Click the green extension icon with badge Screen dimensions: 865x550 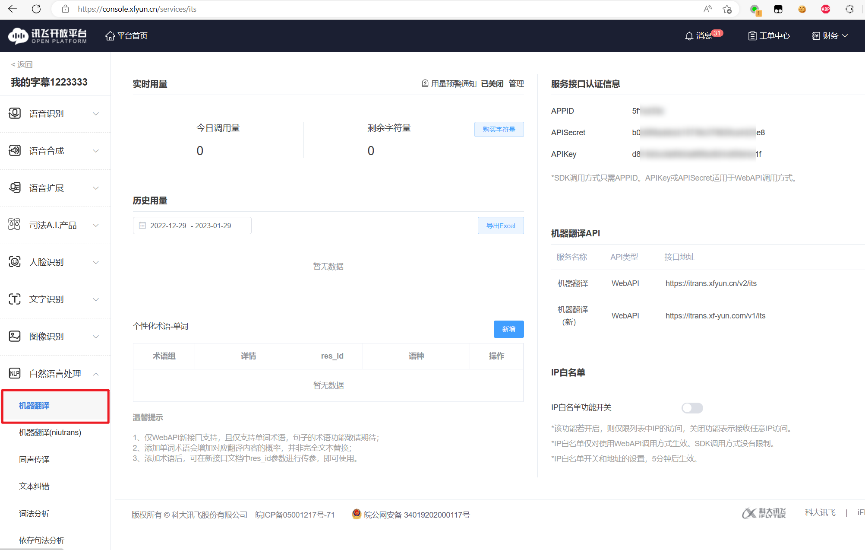click(x=755, y=10)
